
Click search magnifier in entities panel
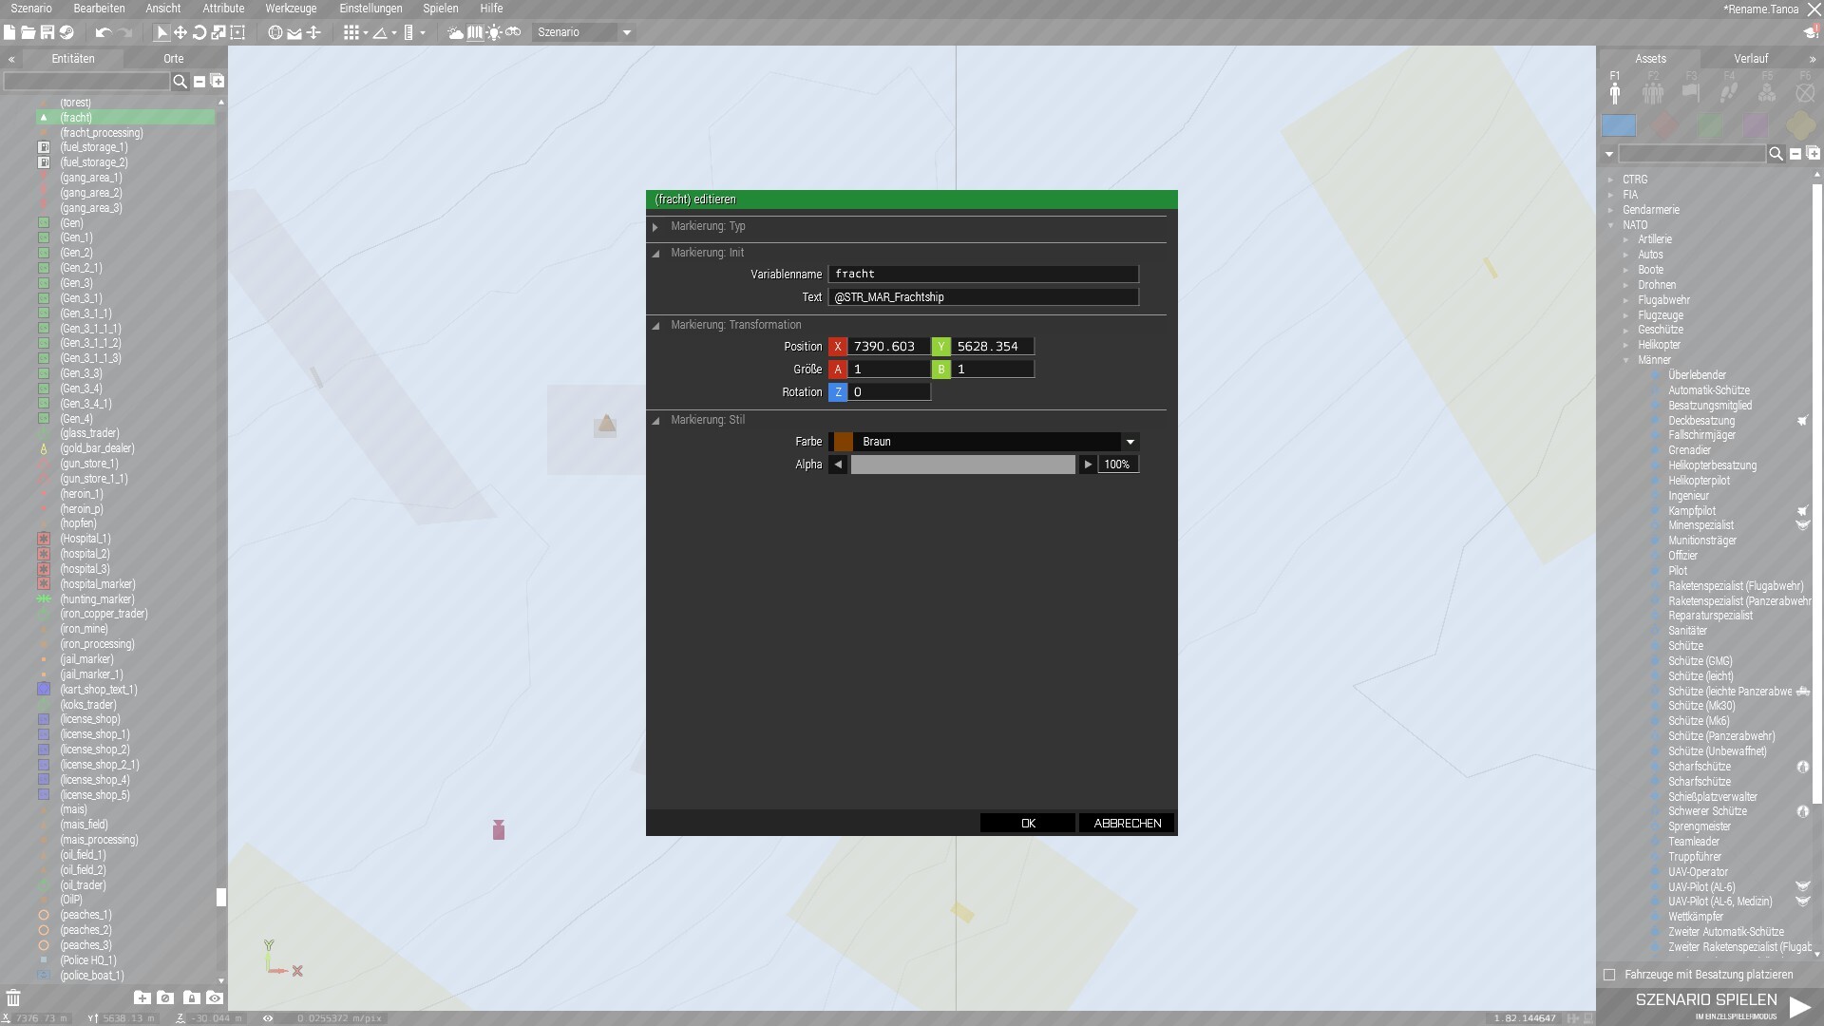pyautogui.click(x=180, y=82)
